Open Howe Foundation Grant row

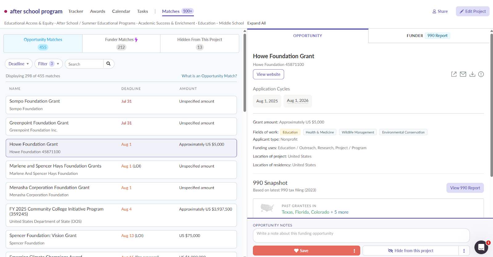(x=121, y=148)
